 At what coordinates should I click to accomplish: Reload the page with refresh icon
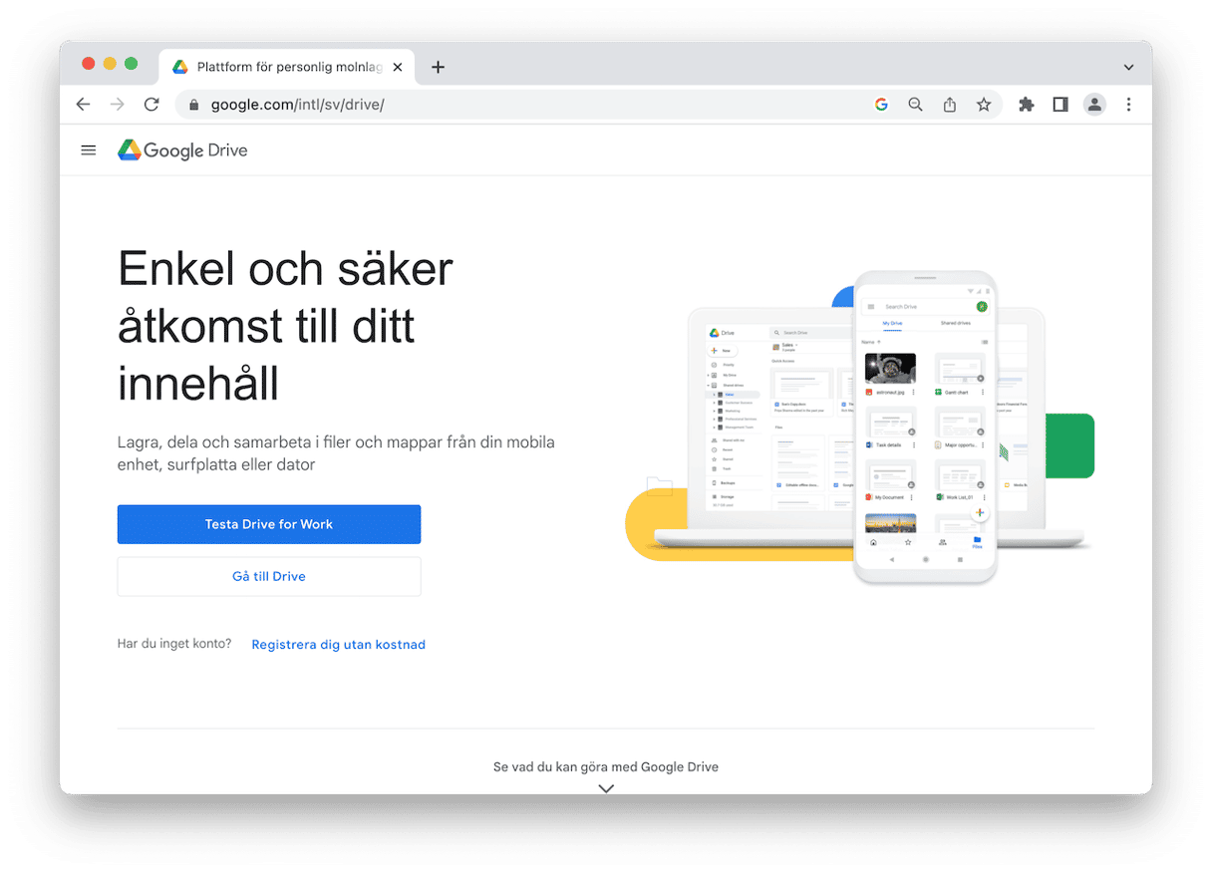click(x=151, y=105)
